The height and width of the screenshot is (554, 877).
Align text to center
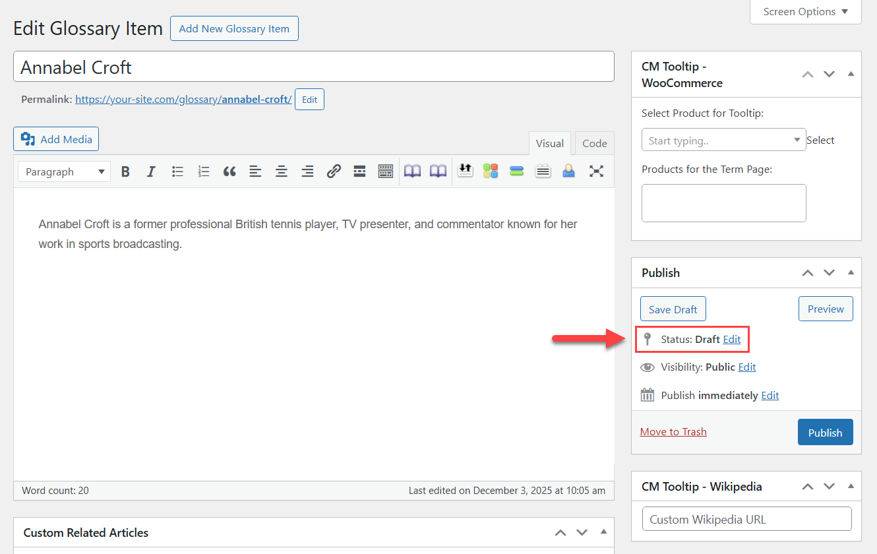coord(281,171)
